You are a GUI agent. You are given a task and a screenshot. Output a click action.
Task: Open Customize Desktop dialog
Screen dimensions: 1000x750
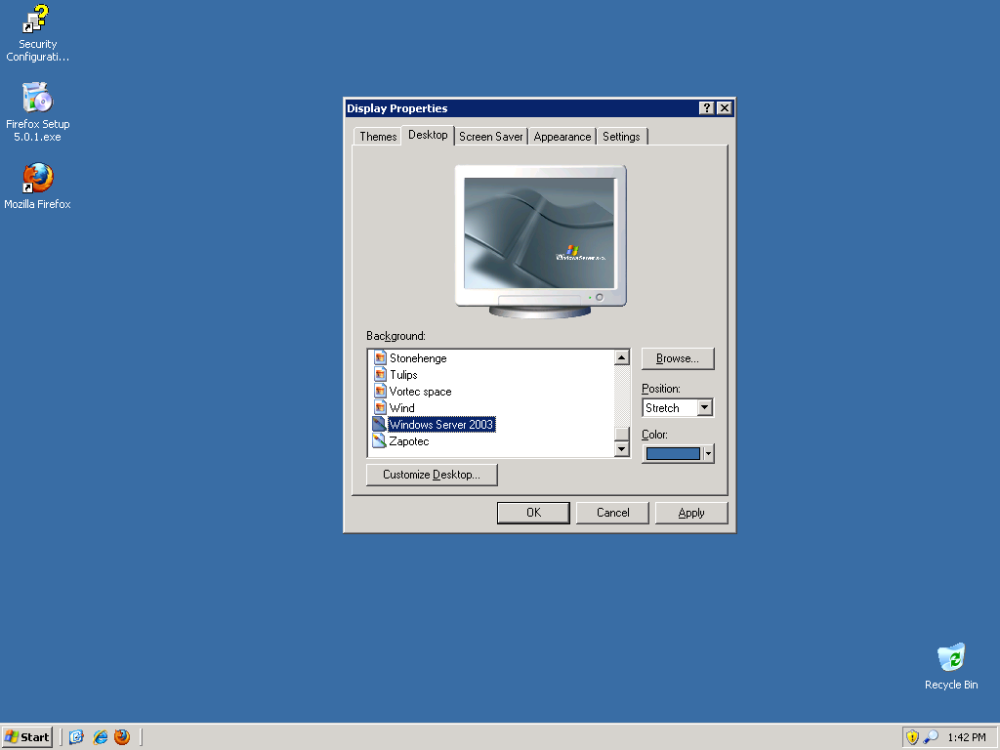[x=432, y=475]
